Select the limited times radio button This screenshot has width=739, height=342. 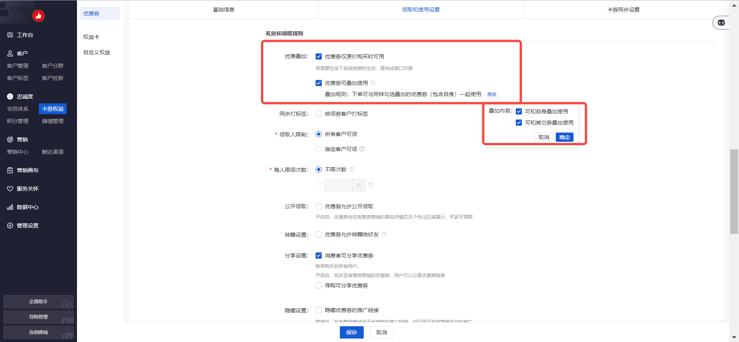tap(319, 185)
